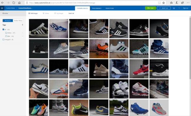The height and width of the screenshot is (116, 191).
Task: Click Select all
Action: pos(71,14)
